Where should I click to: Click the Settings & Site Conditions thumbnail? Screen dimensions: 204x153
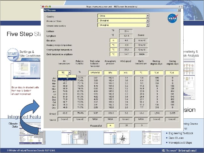pyautogui.click(x=27, y=69)
